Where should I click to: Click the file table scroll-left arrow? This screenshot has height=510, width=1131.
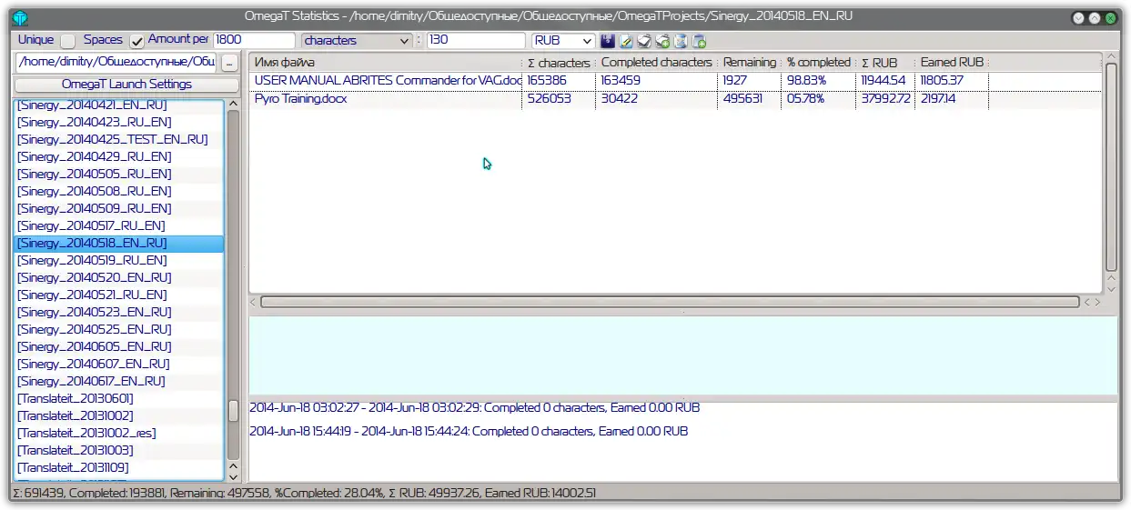(x=254, y=302)
